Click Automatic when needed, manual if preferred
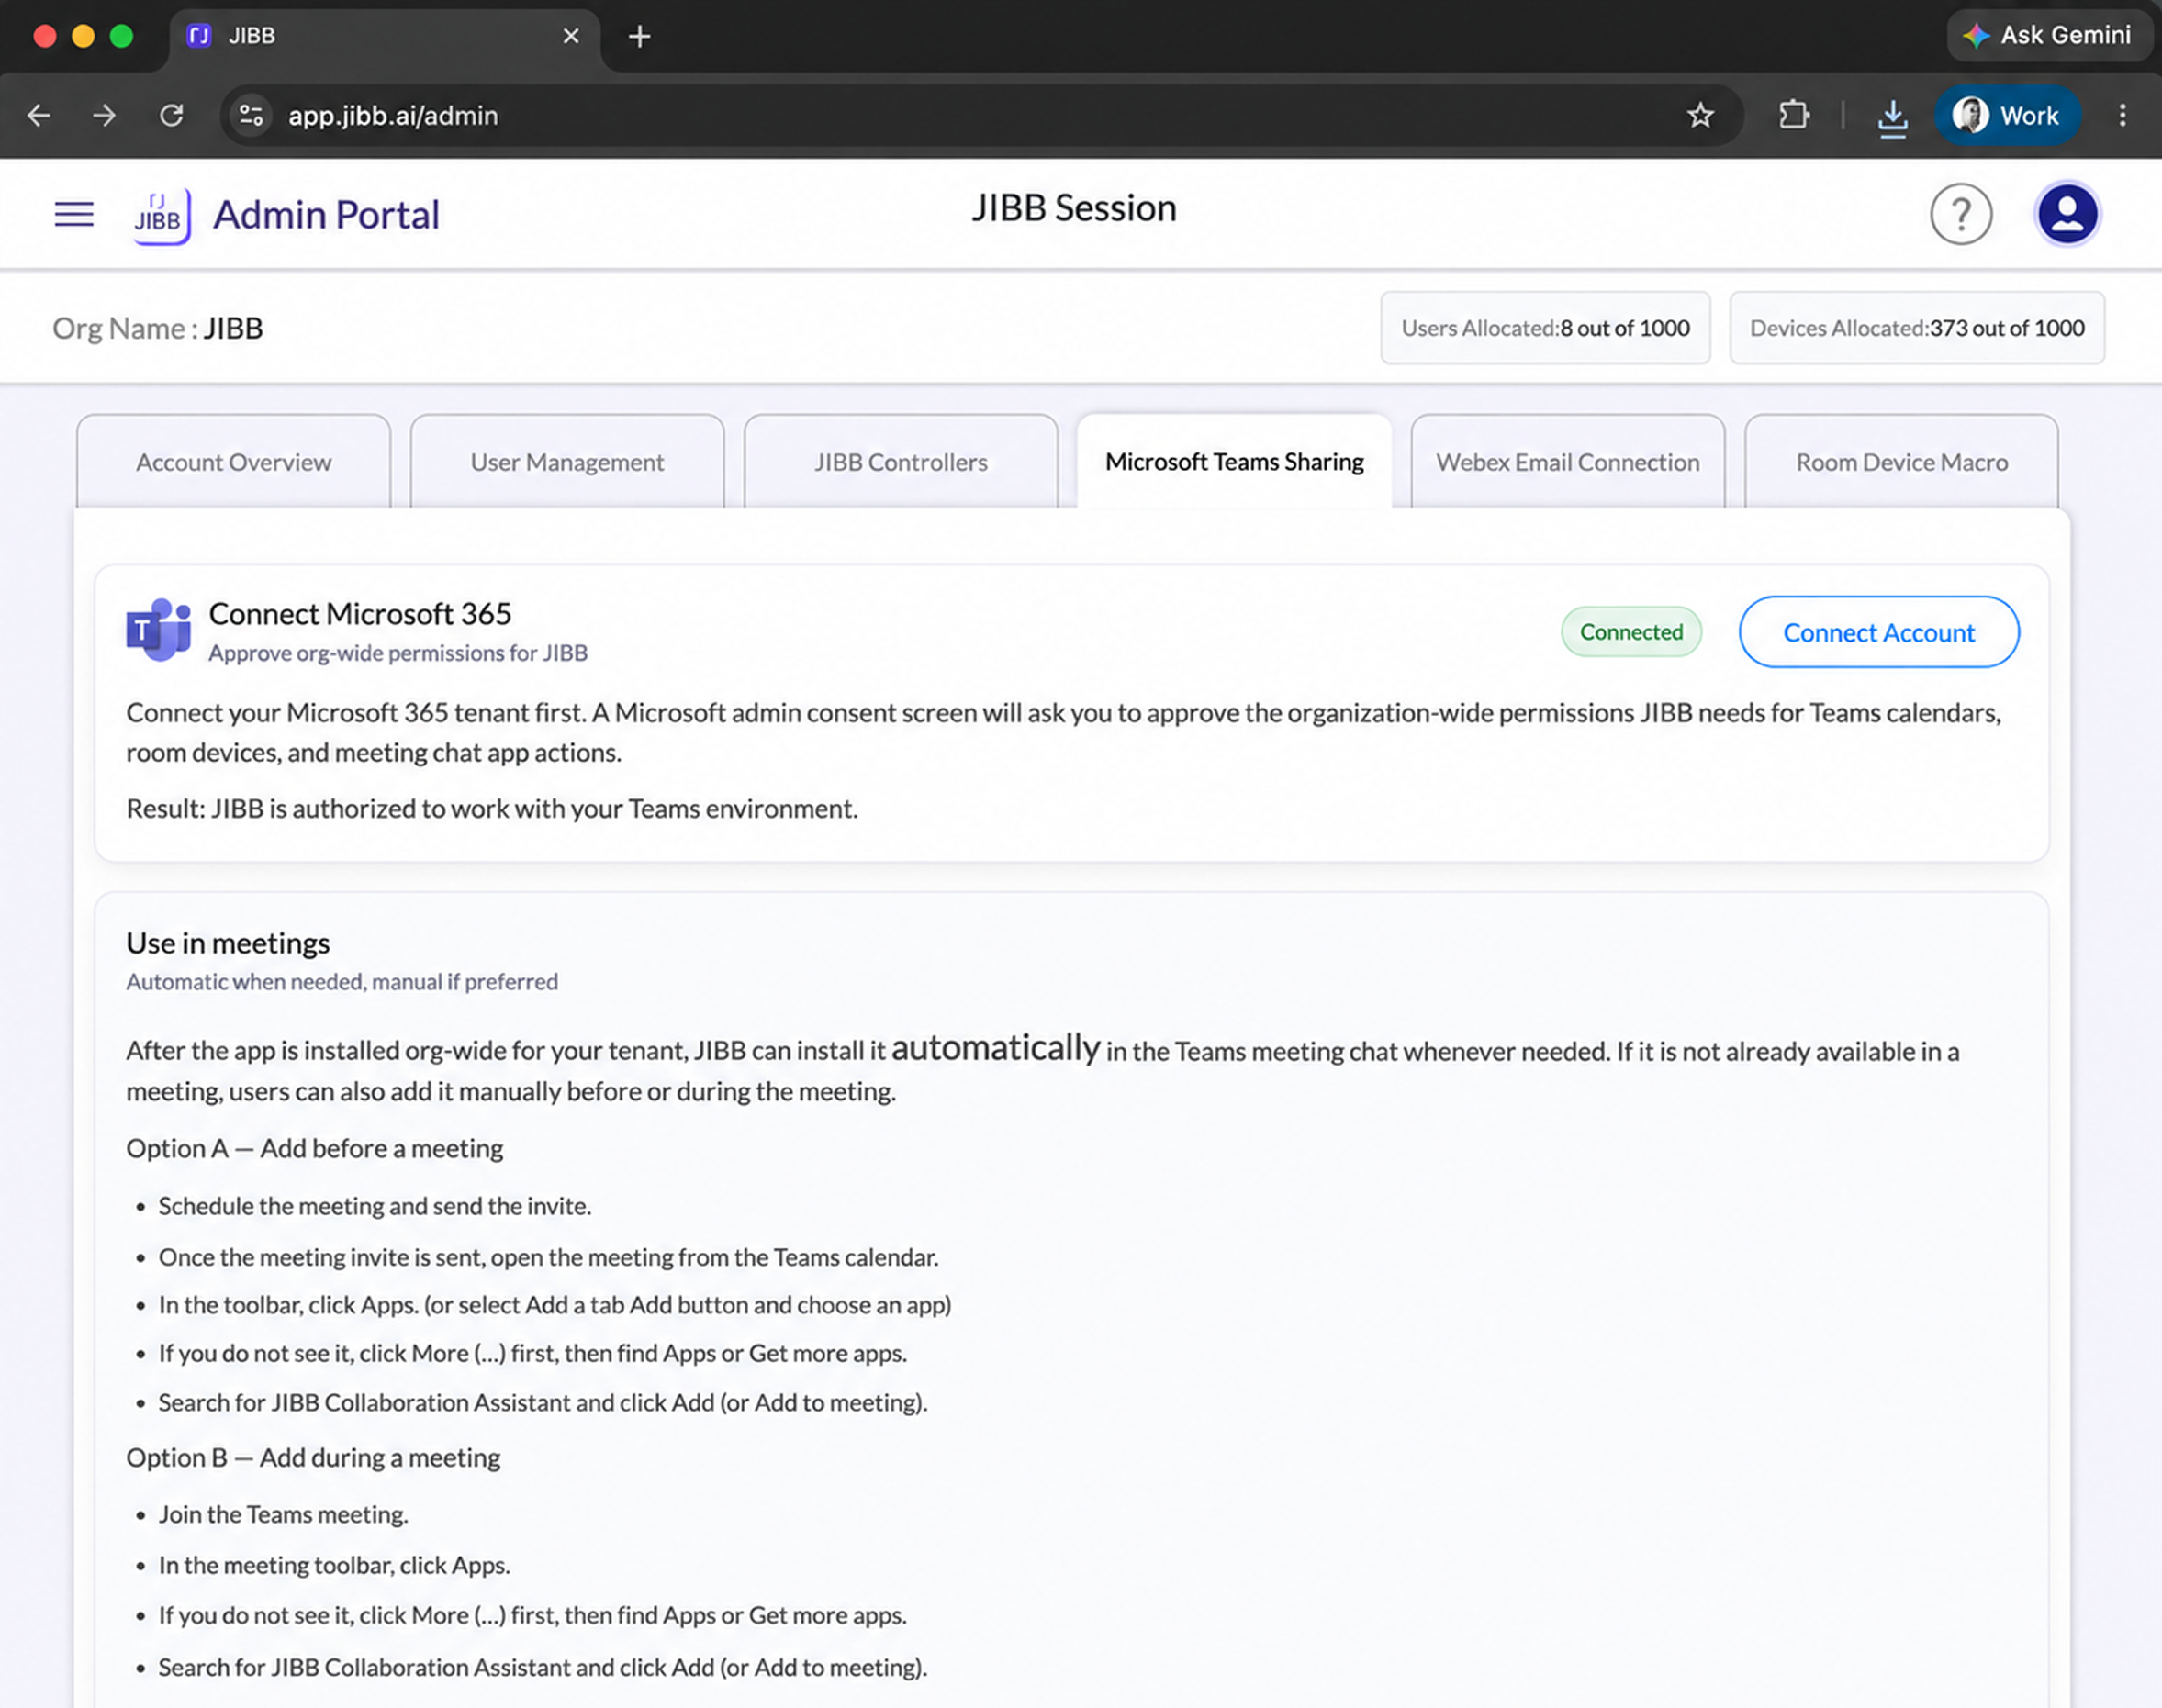 [342, 982]
